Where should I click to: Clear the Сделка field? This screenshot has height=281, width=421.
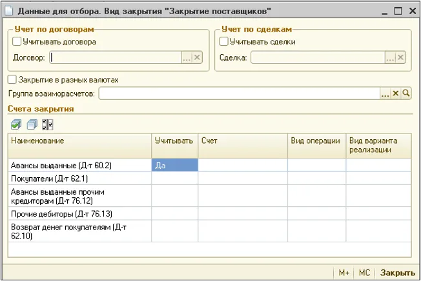pyautogui.click(x=400, y=57)
